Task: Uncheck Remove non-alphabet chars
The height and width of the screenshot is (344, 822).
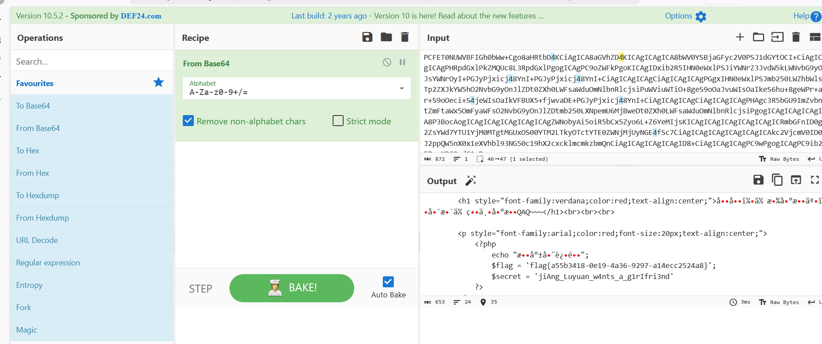Action: 189,121
